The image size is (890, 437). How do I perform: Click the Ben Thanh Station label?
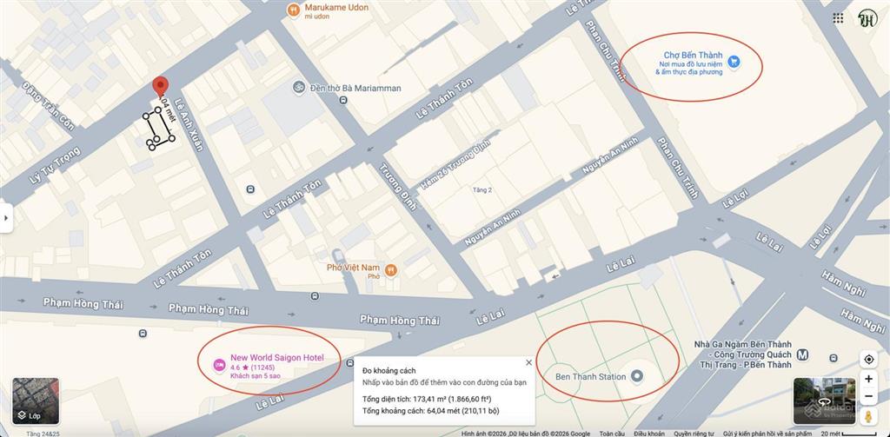coord(590,377)
